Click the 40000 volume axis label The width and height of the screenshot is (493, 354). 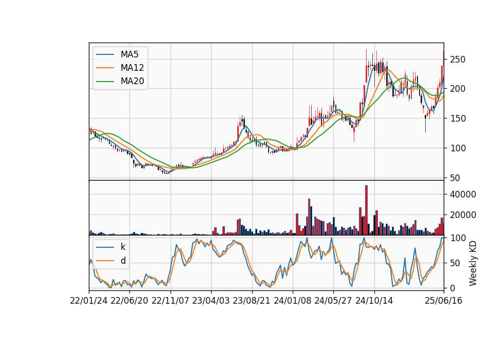click(x=463, y=195)
